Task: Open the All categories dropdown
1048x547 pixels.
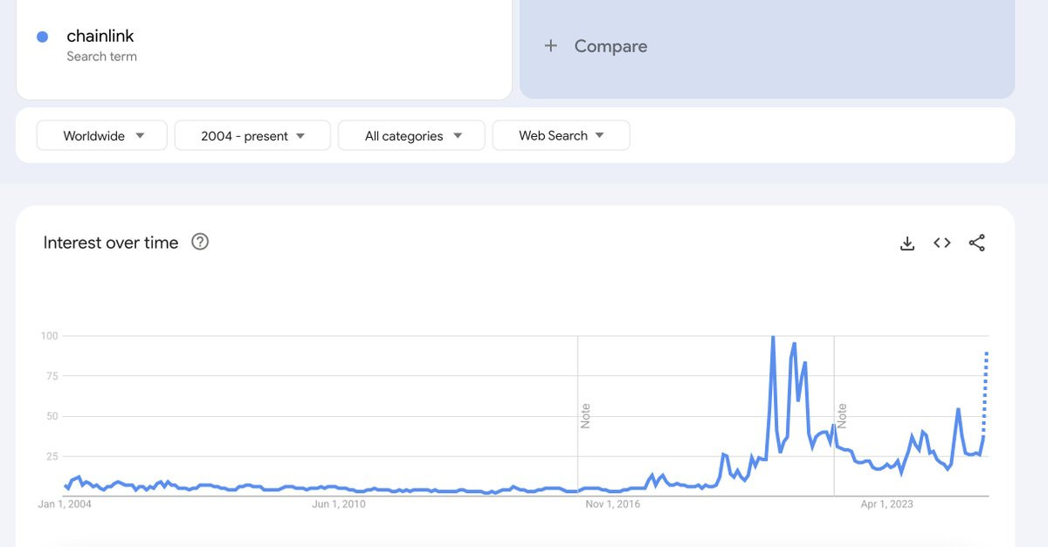Action: point(411,135)
